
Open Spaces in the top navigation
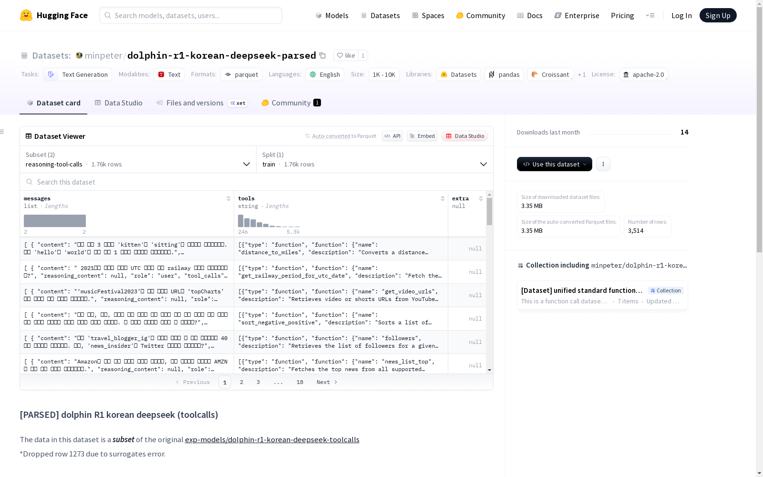(428, 15)
